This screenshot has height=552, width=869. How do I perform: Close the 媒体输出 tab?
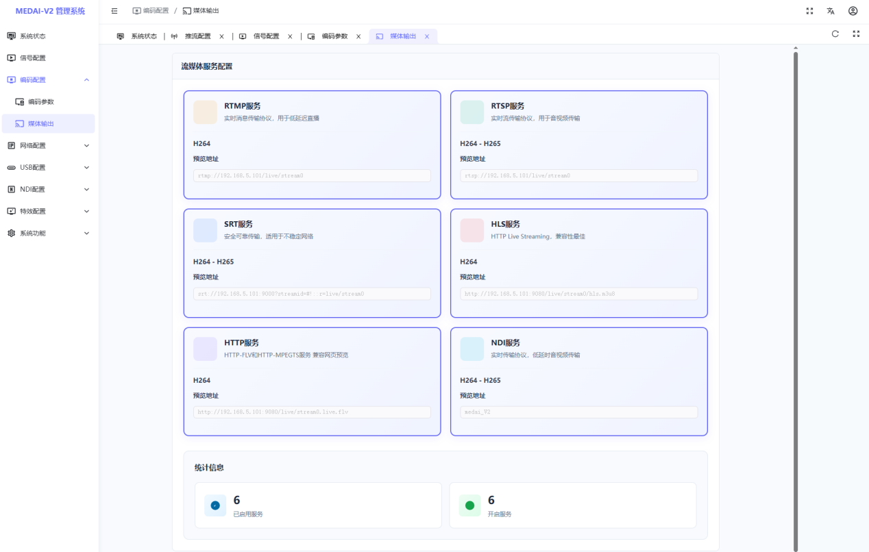click(427, 36)
